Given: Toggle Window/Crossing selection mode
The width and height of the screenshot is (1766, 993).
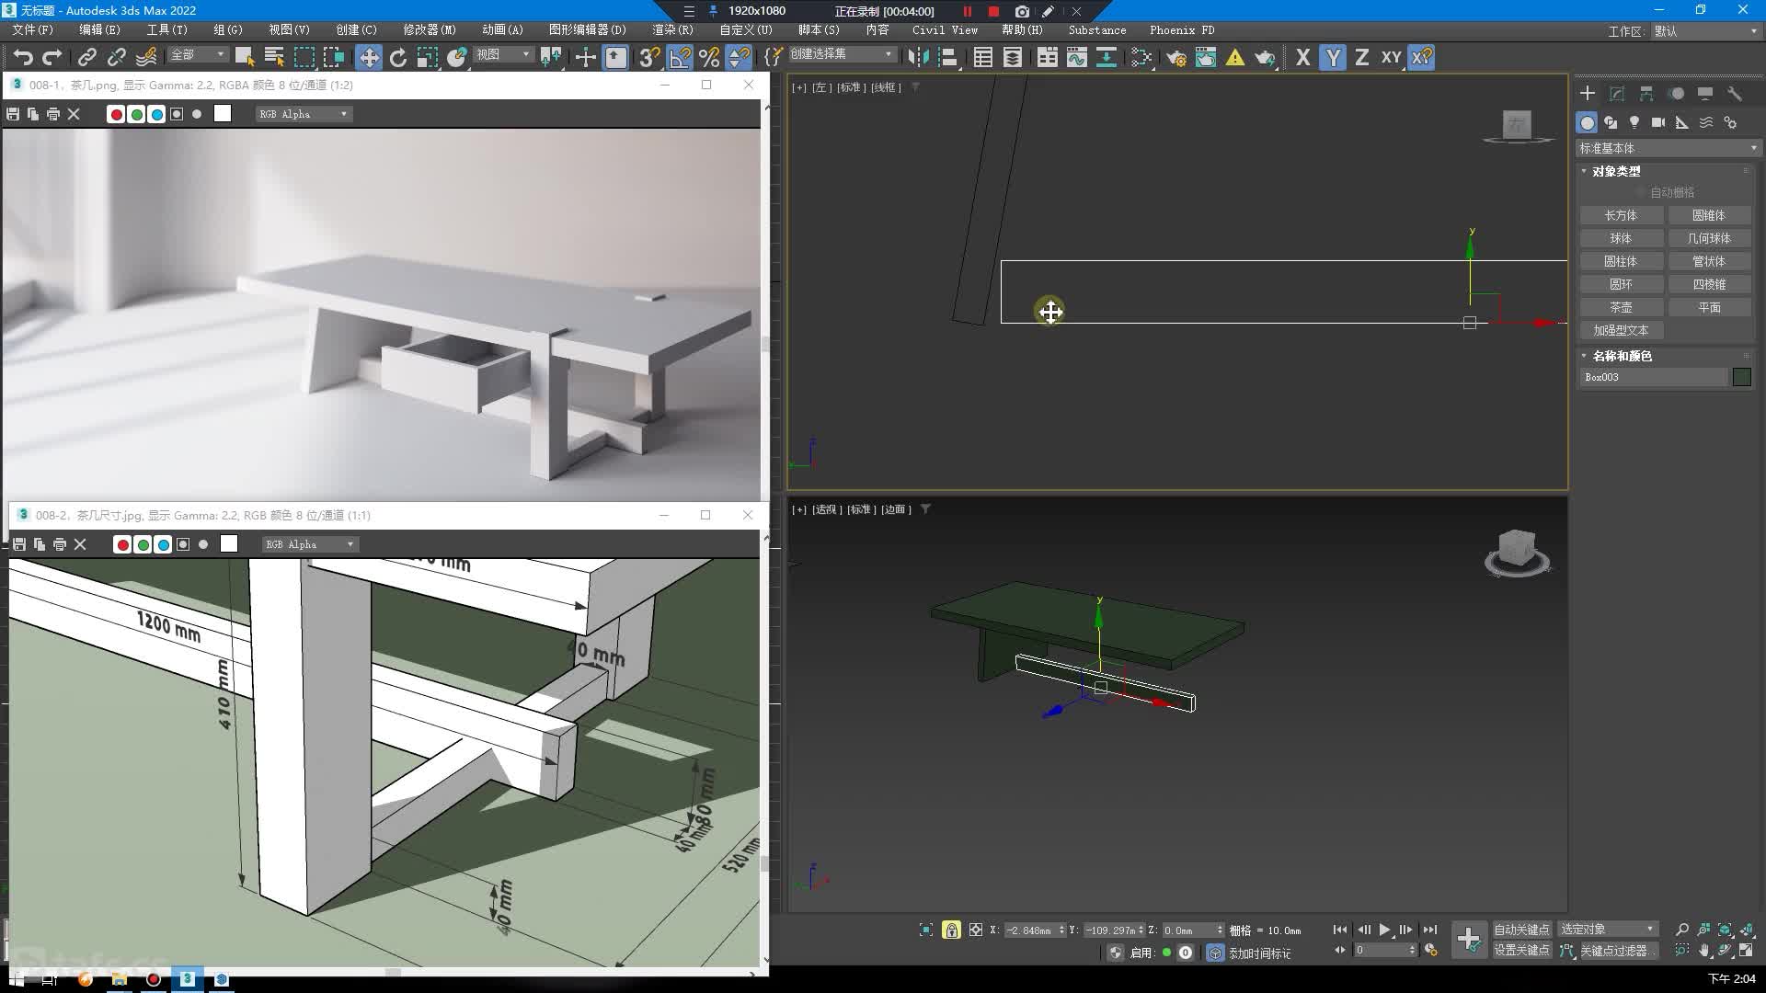Looking at the screenshot, I should [333, 57].
